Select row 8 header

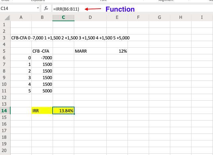(x=5, y=71)
